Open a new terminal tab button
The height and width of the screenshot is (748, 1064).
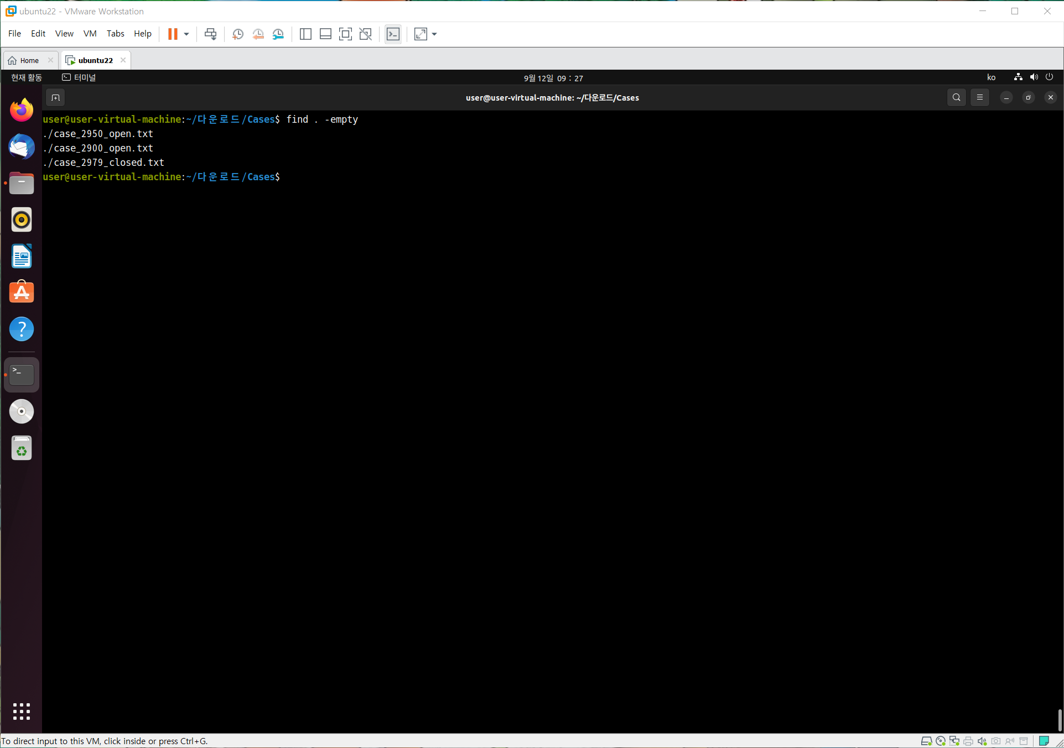[55, 98]
